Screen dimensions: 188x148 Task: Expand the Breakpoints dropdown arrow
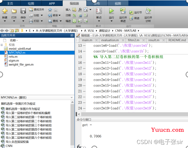(99, 21)
